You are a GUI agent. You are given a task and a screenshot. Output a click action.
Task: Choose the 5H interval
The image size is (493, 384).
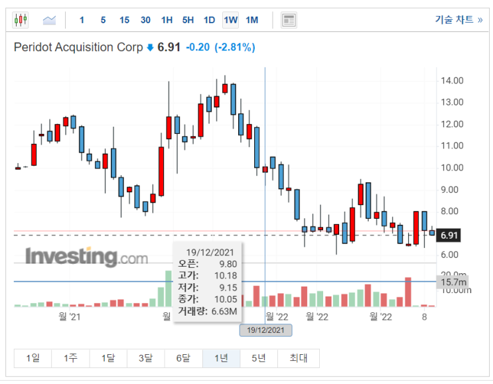point(188,20)
